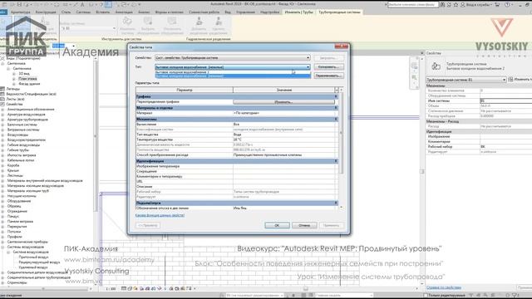Click the Disconnect Equipment ribbon icon

172,22
